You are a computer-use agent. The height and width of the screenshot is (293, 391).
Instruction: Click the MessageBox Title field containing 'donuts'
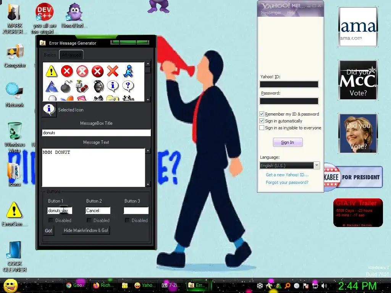point(96,132)
